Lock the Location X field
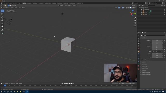 [x=163, y=41]
